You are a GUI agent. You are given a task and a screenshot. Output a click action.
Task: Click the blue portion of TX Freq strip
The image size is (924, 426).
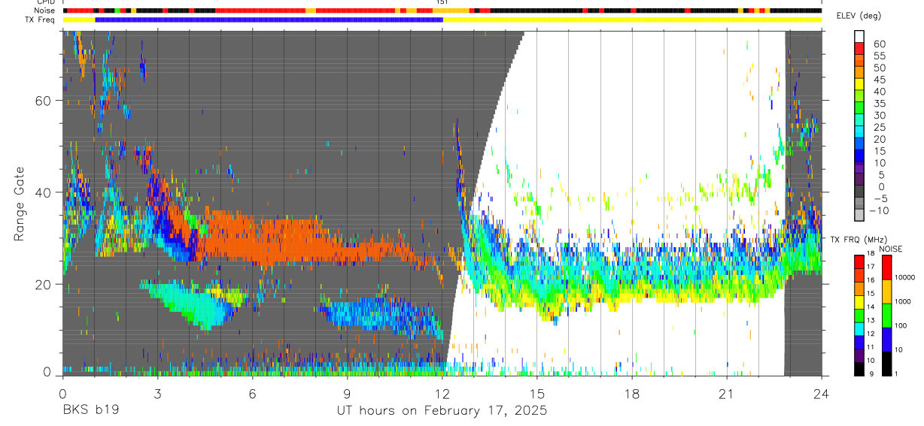[x=269, y=20]
